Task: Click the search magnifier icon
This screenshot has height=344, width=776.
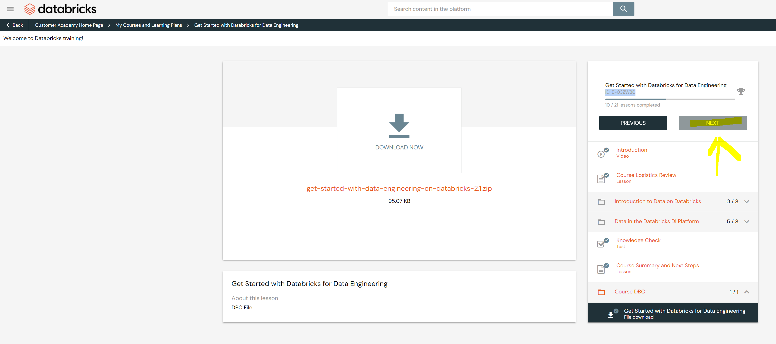Action: pyautogui.click(x=623, y=9)
